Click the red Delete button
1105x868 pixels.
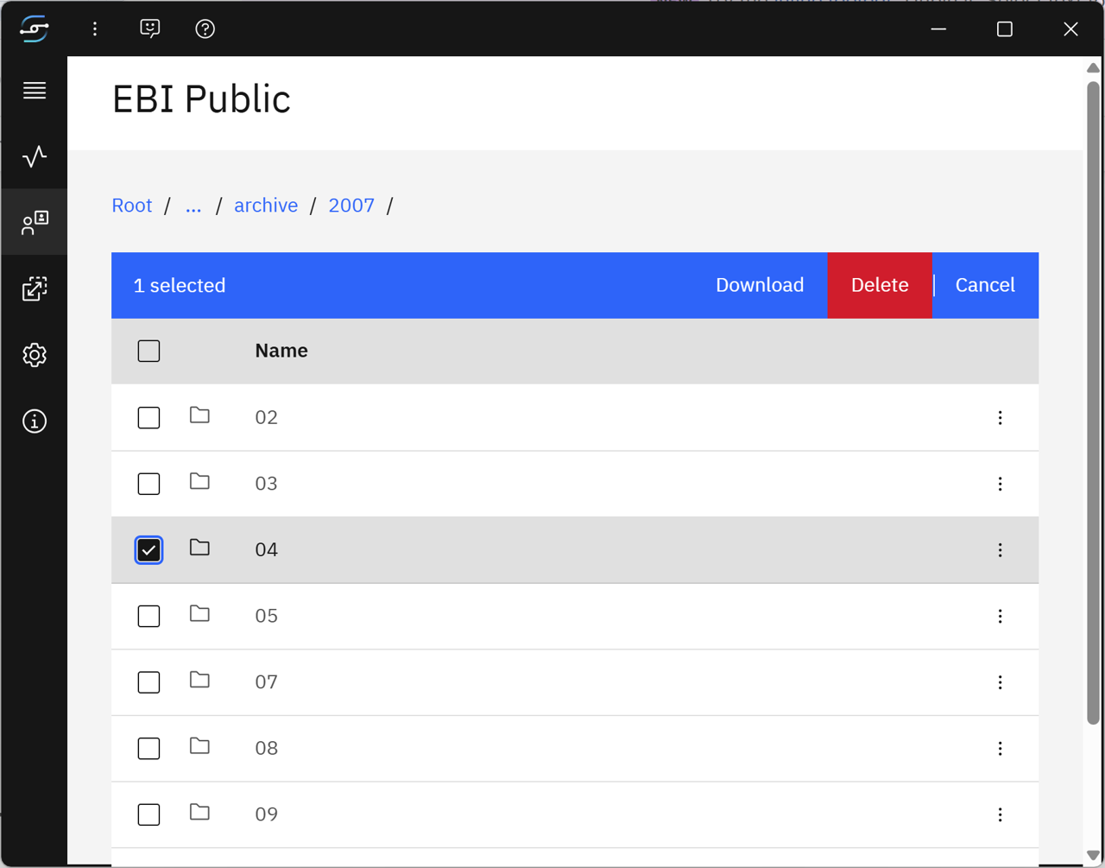(x=879, y=285)
